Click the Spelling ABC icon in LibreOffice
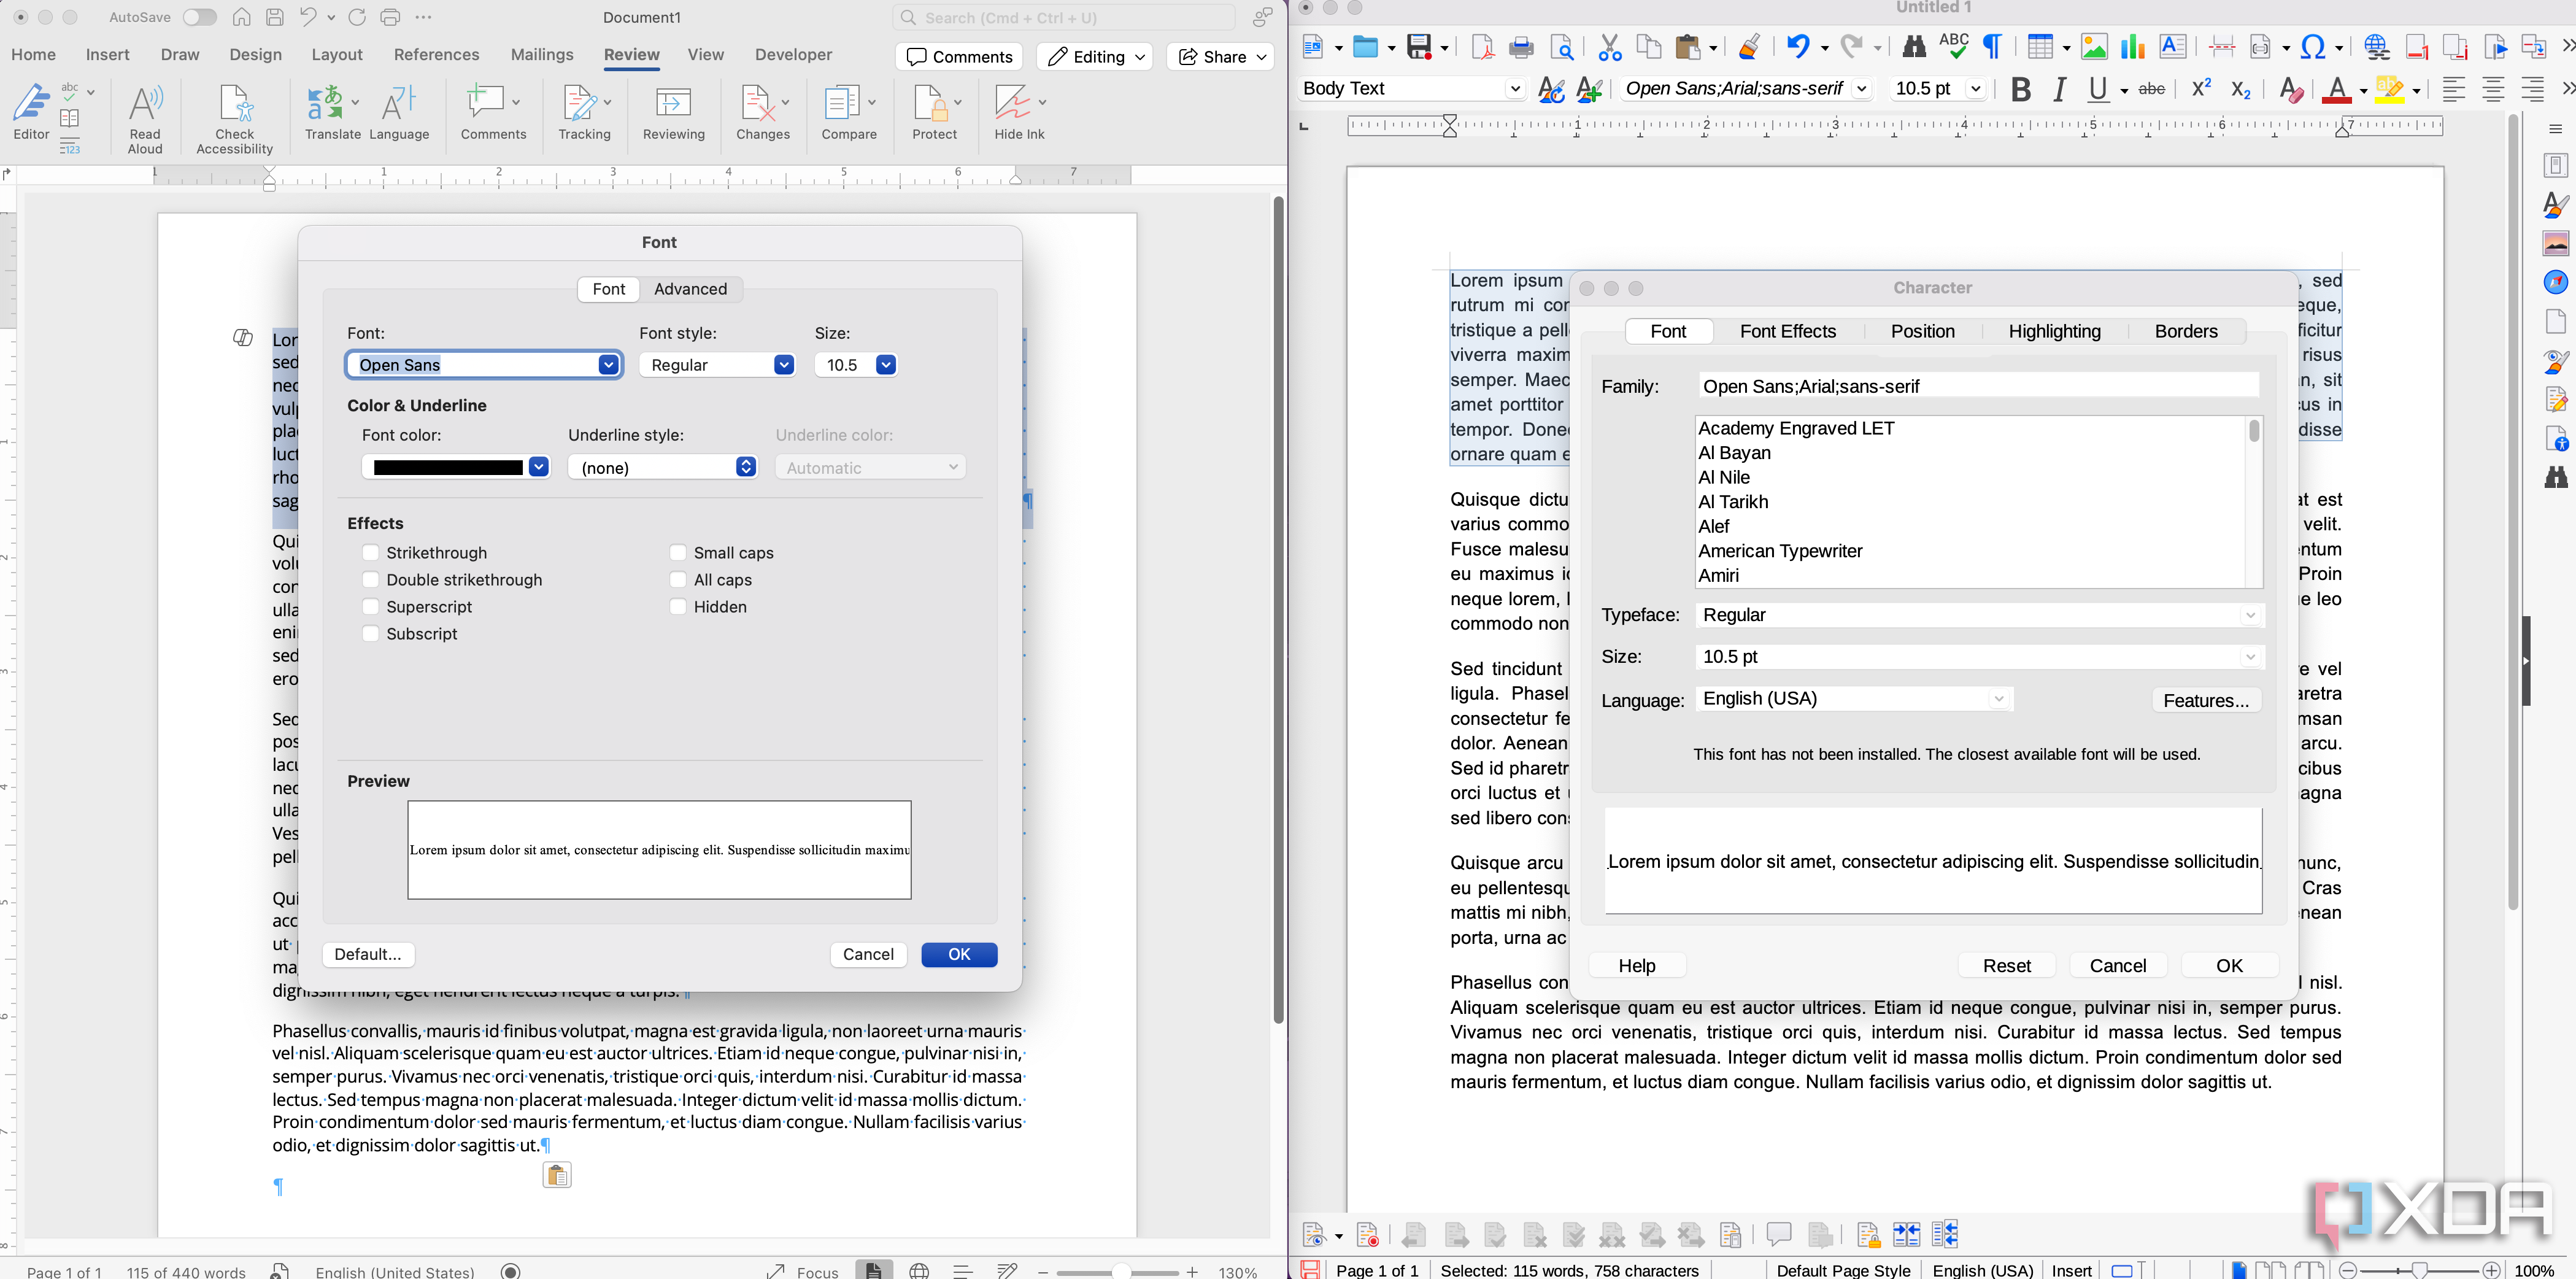The height and width of the screenshot is (1279, 2576). 1953,46
